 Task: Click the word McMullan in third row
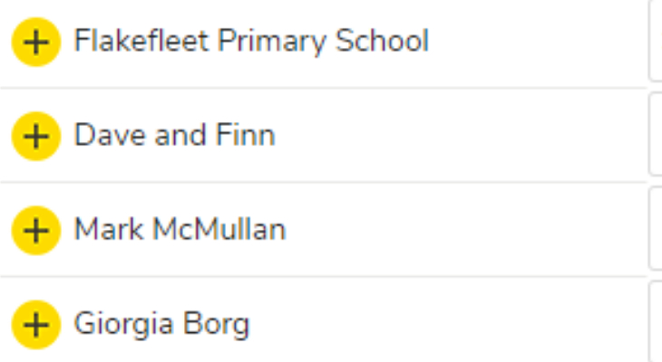pos(219,229)
